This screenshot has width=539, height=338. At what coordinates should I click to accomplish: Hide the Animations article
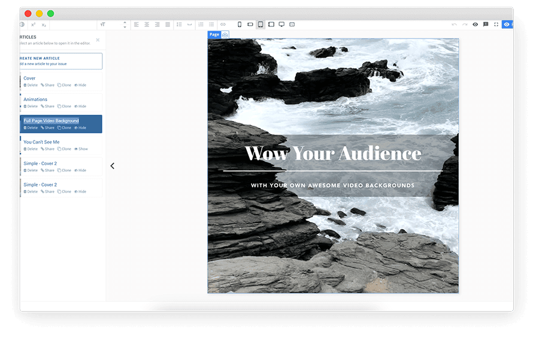80,106
